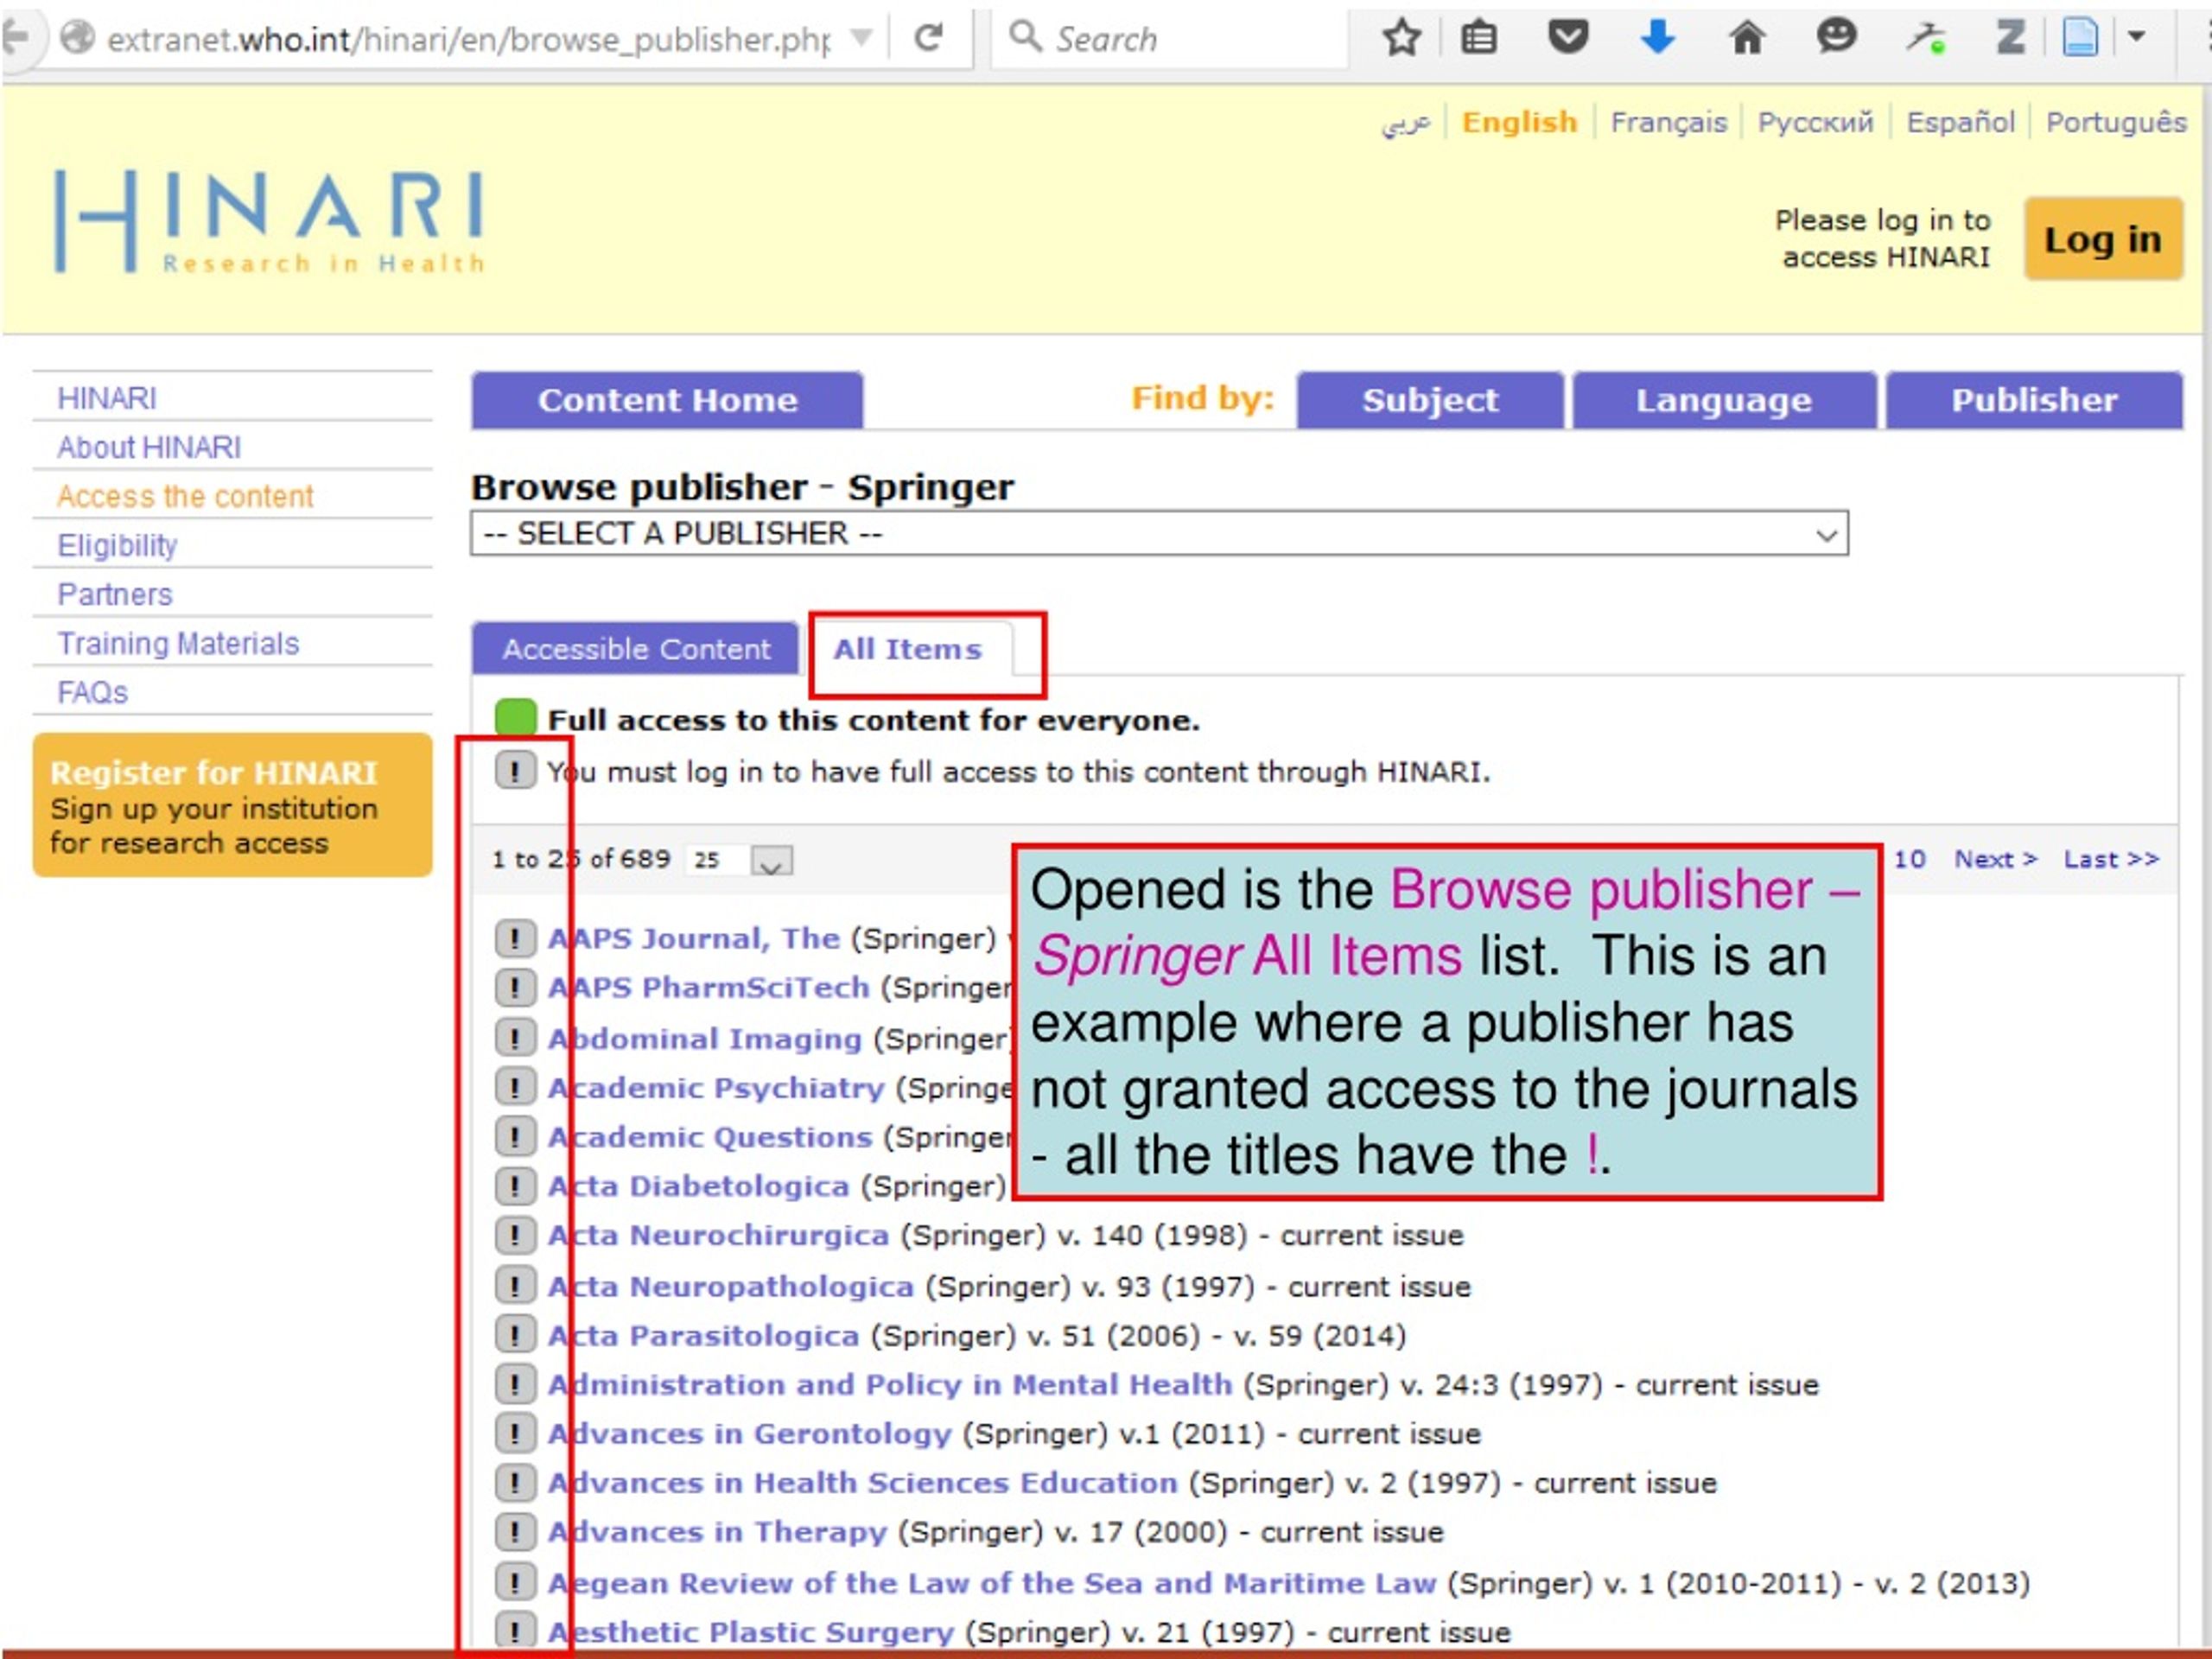Find by Publisher tab
This screenshot has width=2212, height=1659.
tap(2033, 400)
